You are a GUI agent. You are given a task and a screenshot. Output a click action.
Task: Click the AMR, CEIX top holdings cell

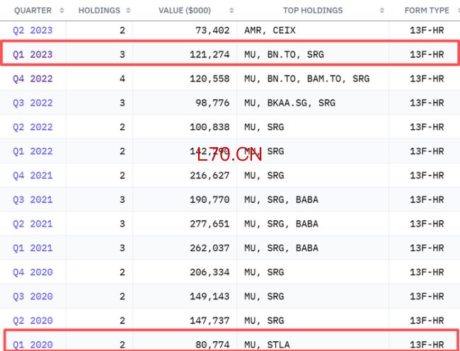click(270, 30)
